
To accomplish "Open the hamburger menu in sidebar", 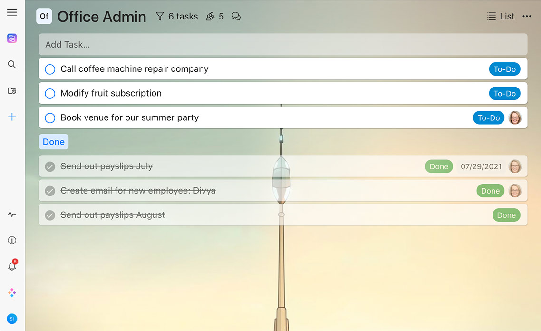I will (12, 12).
